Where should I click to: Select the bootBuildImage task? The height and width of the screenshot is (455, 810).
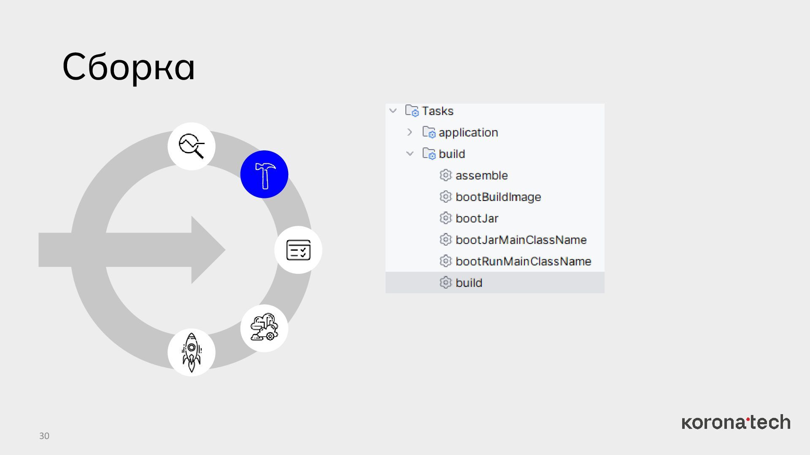coord(498,197)
